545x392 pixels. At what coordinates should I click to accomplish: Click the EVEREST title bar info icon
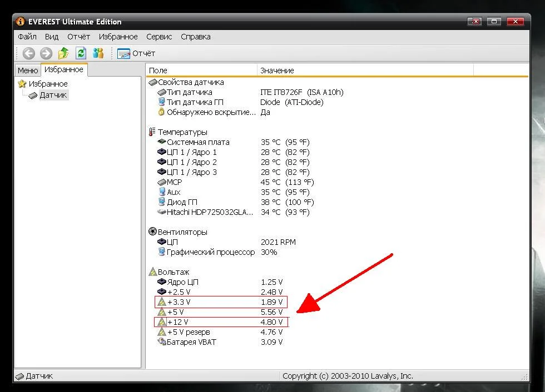[x=21, y=22]
